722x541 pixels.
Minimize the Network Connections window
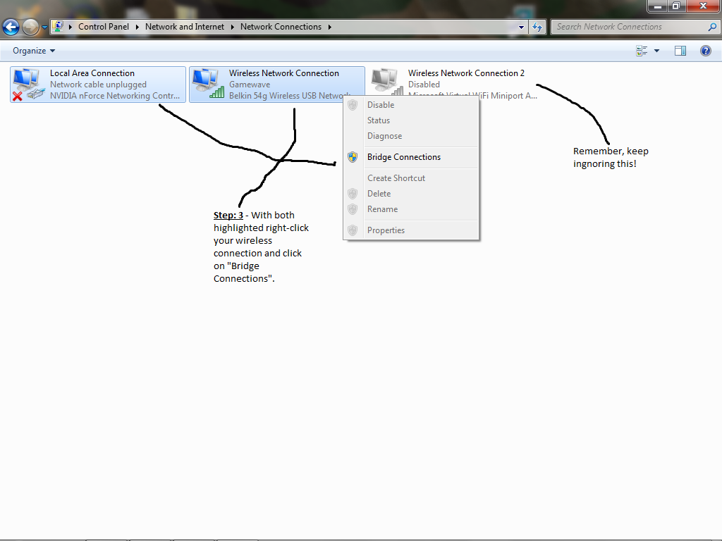click(x=658, y=6)
